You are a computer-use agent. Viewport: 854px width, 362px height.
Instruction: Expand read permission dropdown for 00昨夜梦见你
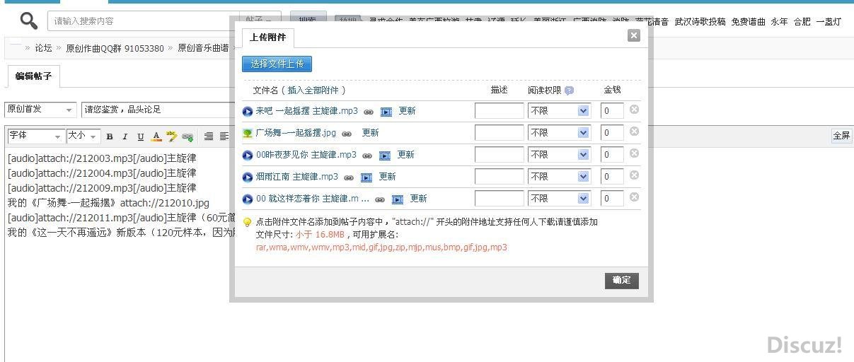tap(559, 154)
